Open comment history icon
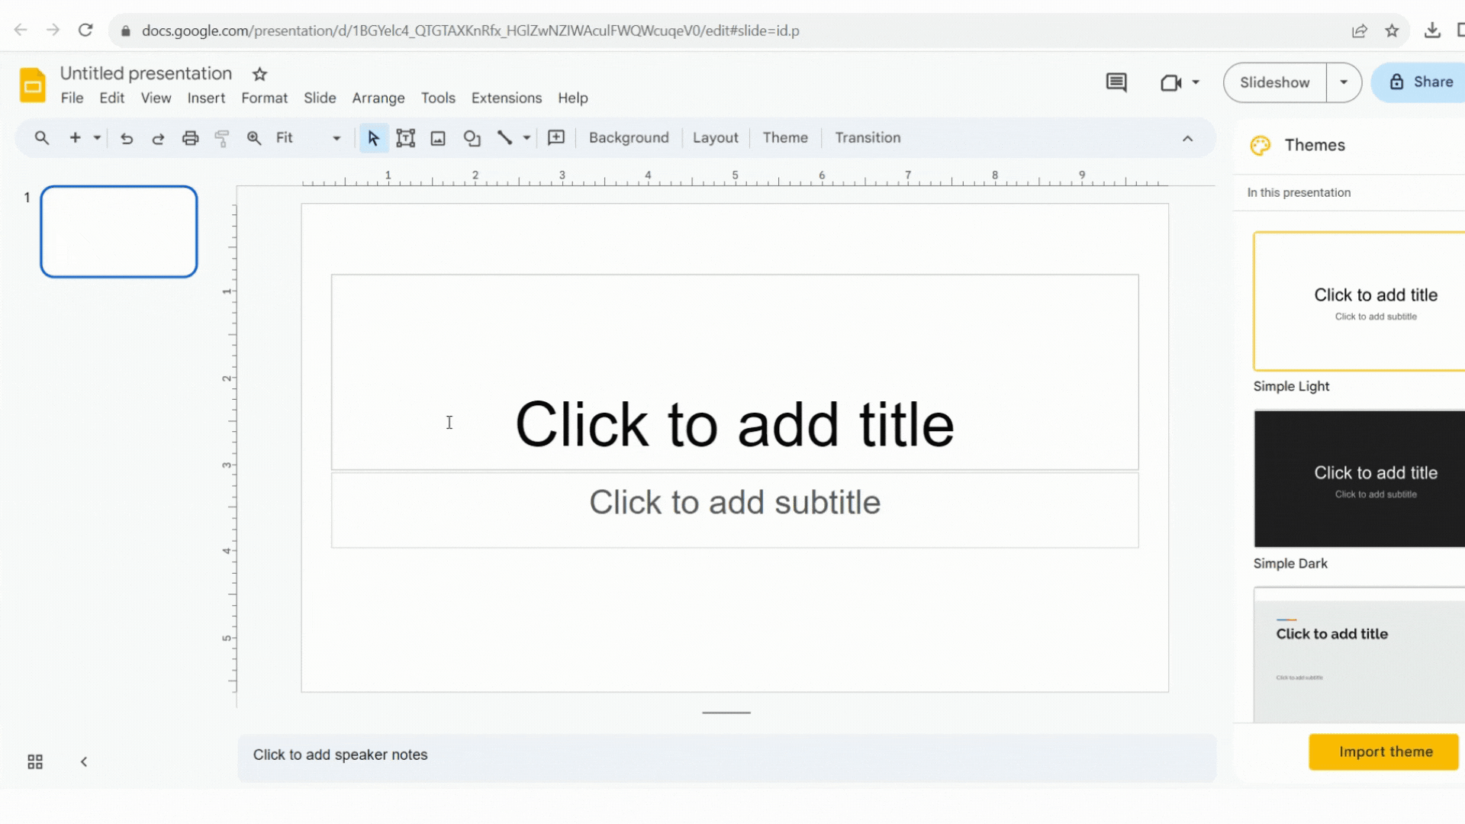The width and height of the screenshot is (1465, 824). [1116, 82]
